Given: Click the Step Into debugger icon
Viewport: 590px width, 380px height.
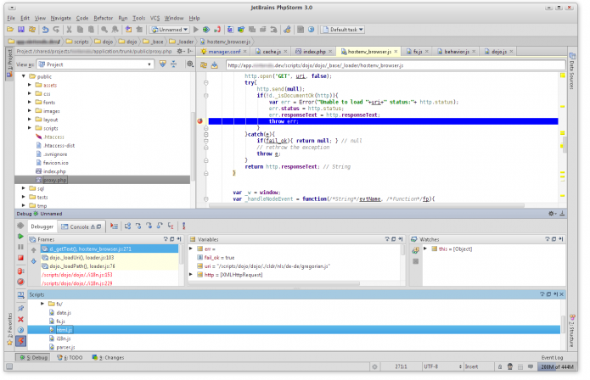Looking at the screenshot, I should [x=138, y=226].
